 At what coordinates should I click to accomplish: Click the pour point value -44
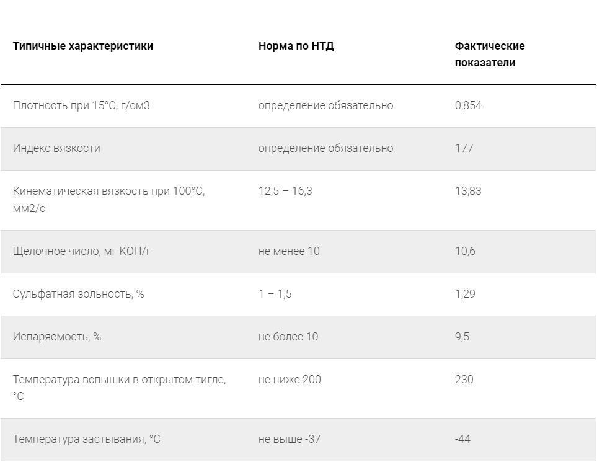(462, 439)
